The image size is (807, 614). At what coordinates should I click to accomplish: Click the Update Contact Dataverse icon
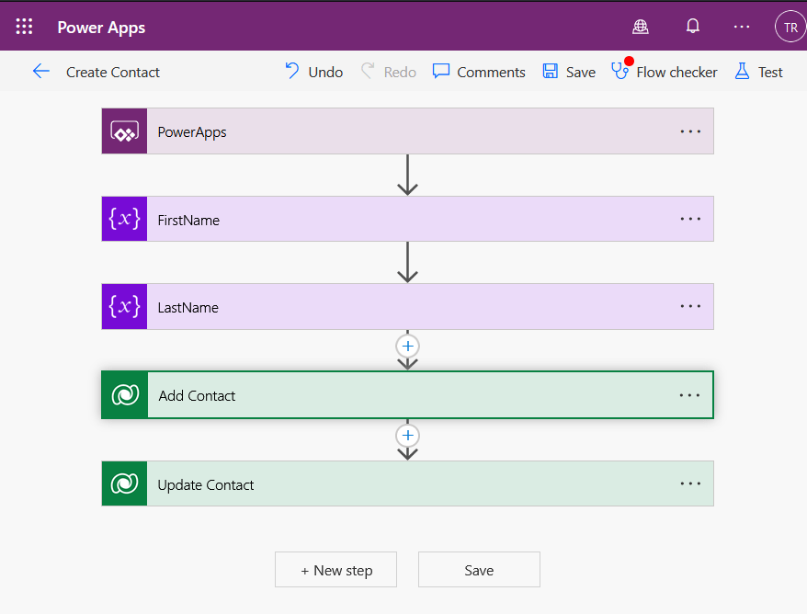[x=125, y=483]
